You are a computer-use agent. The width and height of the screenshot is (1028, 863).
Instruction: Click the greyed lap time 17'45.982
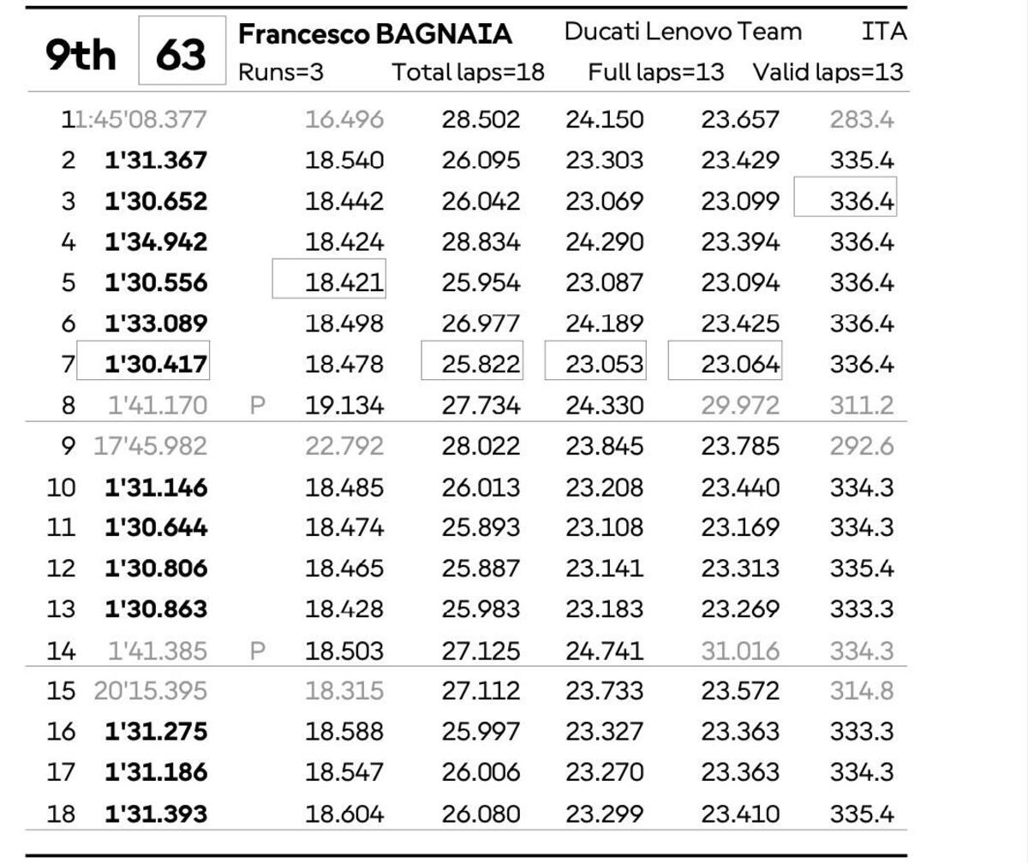[x=150, y=447]
